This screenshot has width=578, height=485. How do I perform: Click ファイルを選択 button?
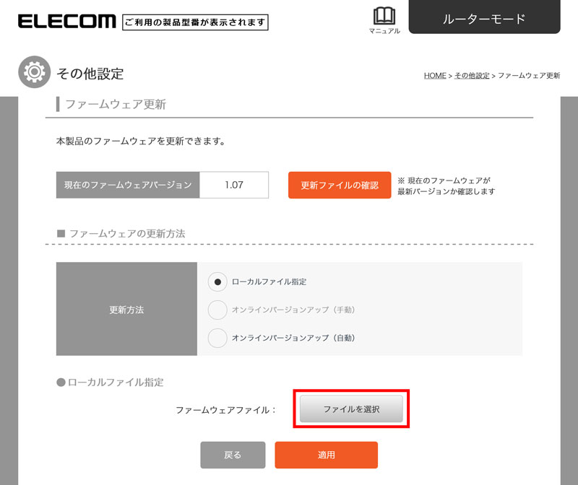pos(351,408)
